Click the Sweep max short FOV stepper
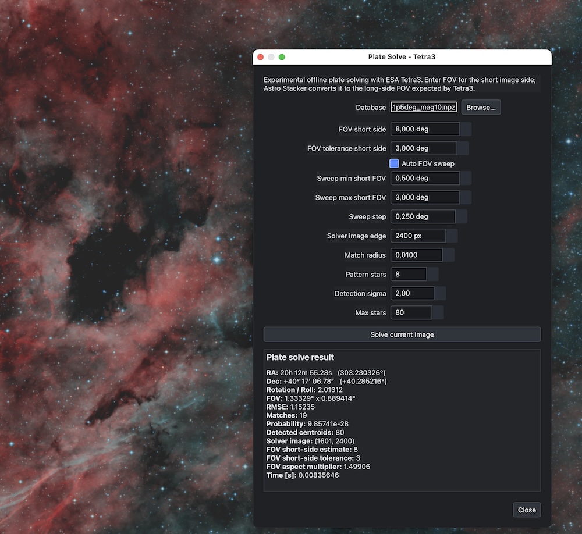The width and height of the screenshot is (582, 534). click(466, 197)
